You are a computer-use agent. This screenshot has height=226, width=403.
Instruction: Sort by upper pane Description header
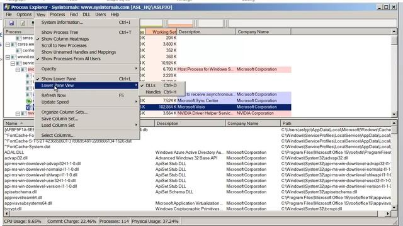click(206, 32)
